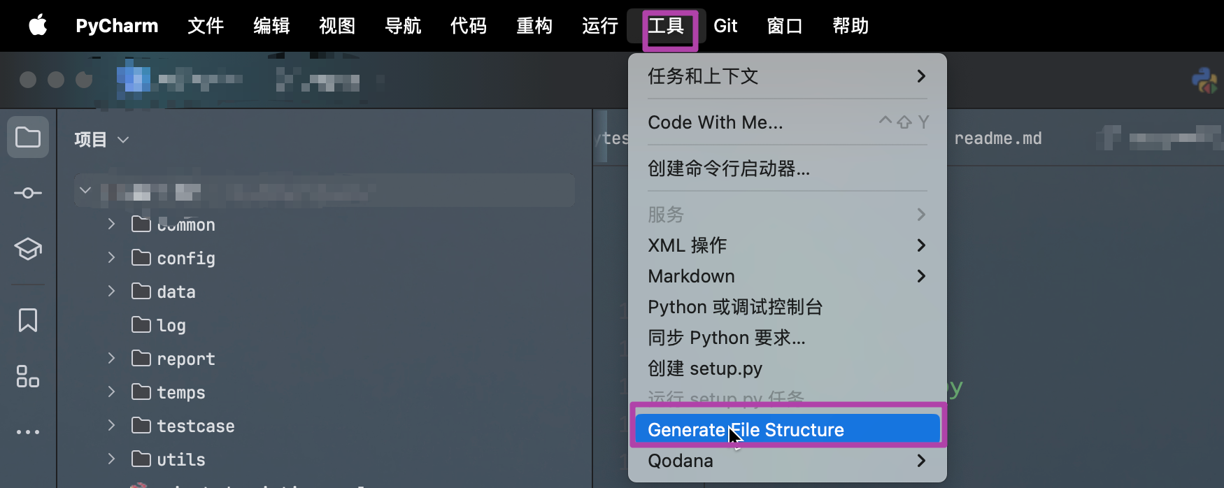Open the 导航 menu
This screenshot has height=488, width=1224.
(403, 26)
